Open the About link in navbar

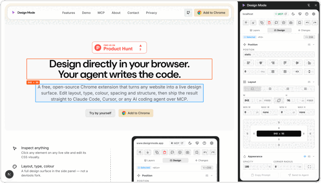point(116,12)
